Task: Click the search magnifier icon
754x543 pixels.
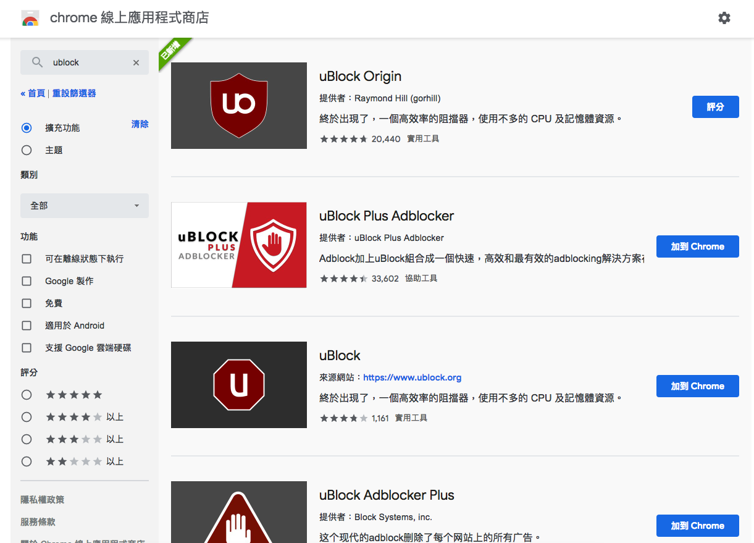Action: click(x=37, y=62)
